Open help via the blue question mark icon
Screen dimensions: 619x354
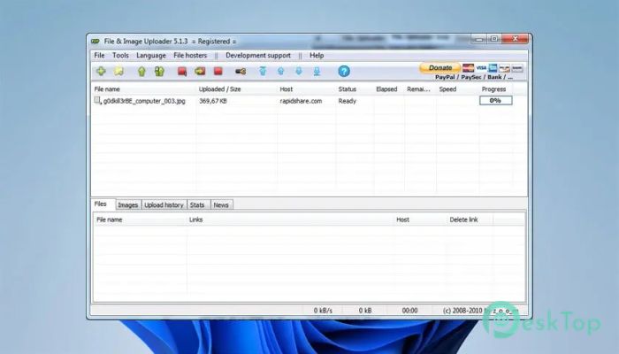point(344,71)
